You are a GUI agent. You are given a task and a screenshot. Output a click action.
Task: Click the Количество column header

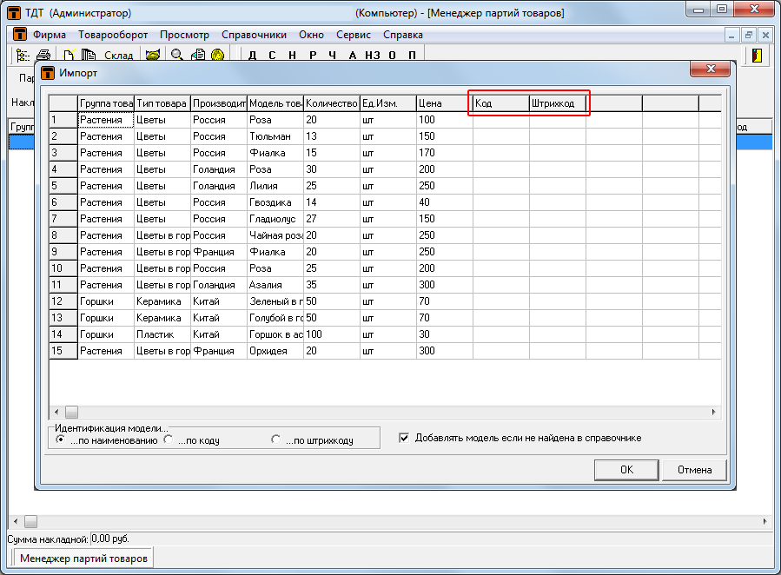pyautogui.click(x=332, y=103)
